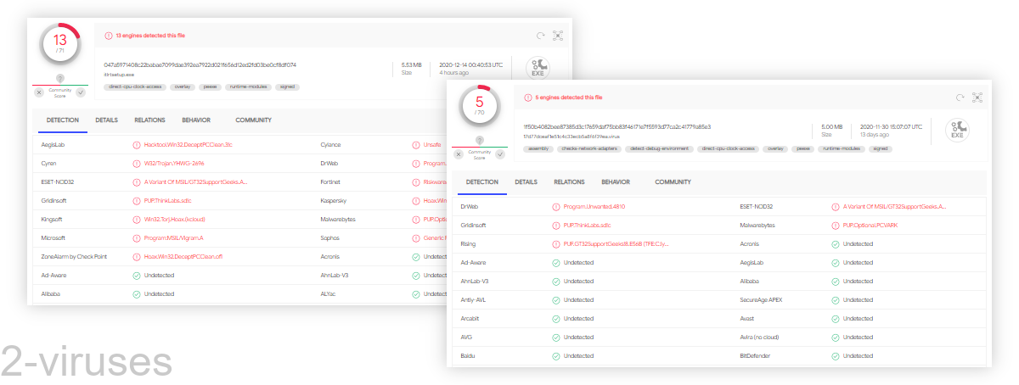Click the EXE file type icon in the 5/70 report
The image size is (1019, 385).
957,130
